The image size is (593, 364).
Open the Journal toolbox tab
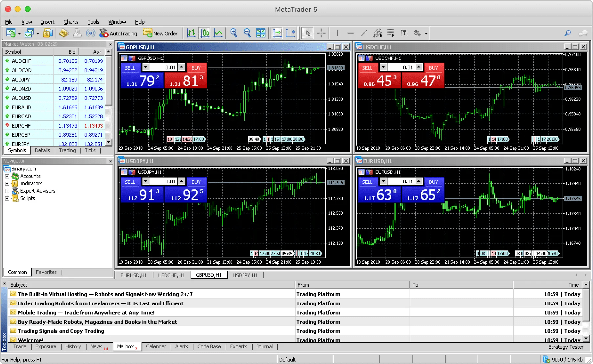point(264,347)
